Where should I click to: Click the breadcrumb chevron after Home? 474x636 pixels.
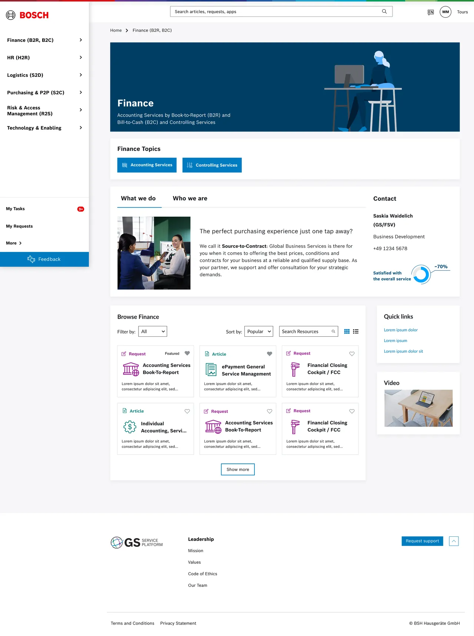point(127,30)
